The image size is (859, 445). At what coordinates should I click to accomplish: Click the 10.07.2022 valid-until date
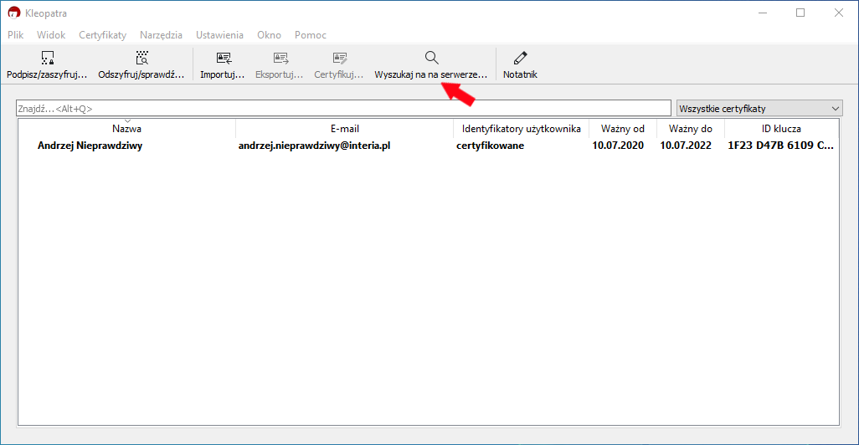point(686,146)
